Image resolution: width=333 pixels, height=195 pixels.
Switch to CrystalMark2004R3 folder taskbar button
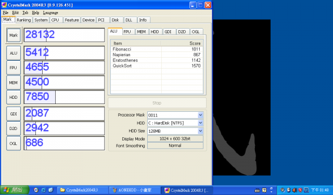click(83, 190)
